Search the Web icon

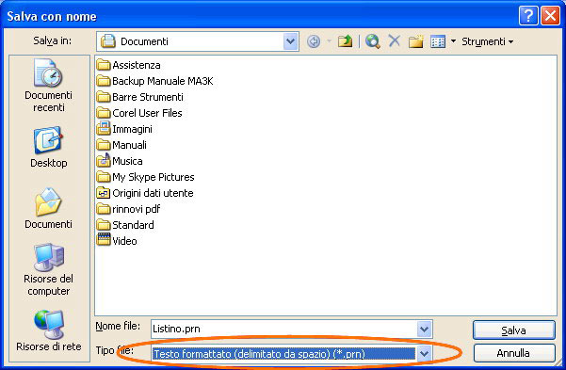[373, 41]
